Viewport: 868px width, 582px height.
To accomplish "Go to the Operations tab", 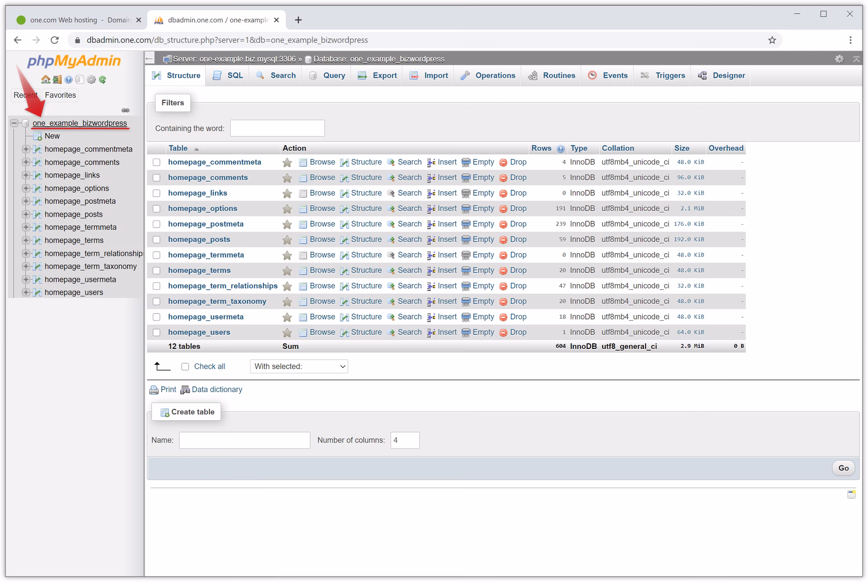I will coord(488,75).
